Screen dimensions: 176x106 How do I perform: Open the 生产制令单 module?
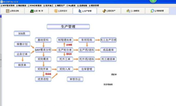65,50
